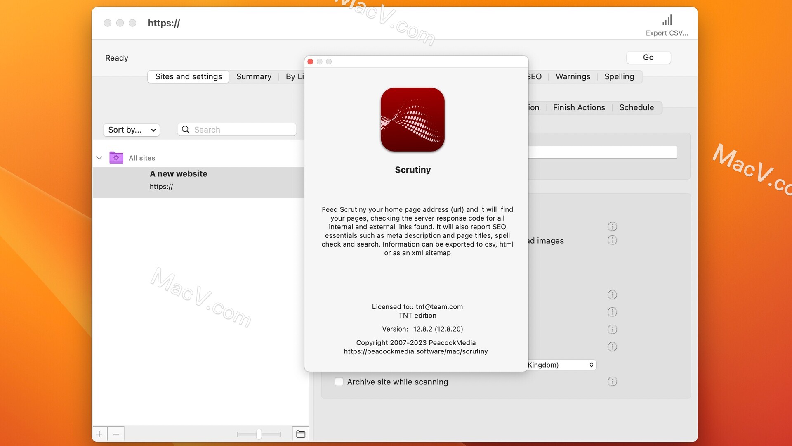Close the Scrutiny about dialog
Image resolution: width=792 pixels, height=446 pixels.
(310, 62)
